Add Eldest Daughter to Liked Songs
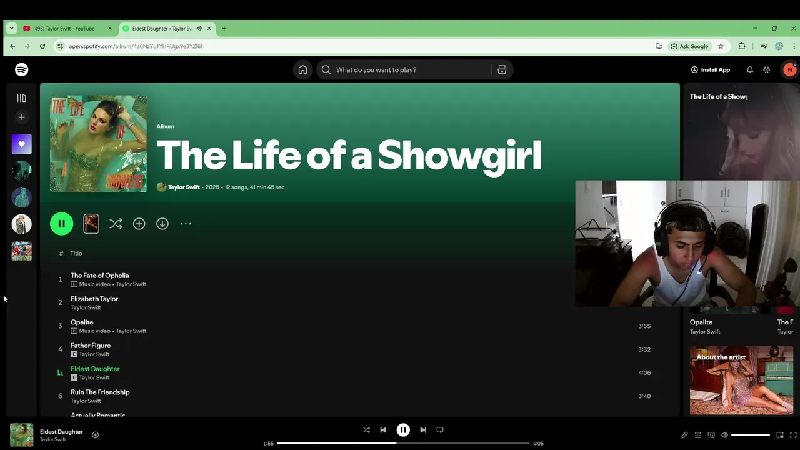The image size is (800, 450). (x=96, y=435)
